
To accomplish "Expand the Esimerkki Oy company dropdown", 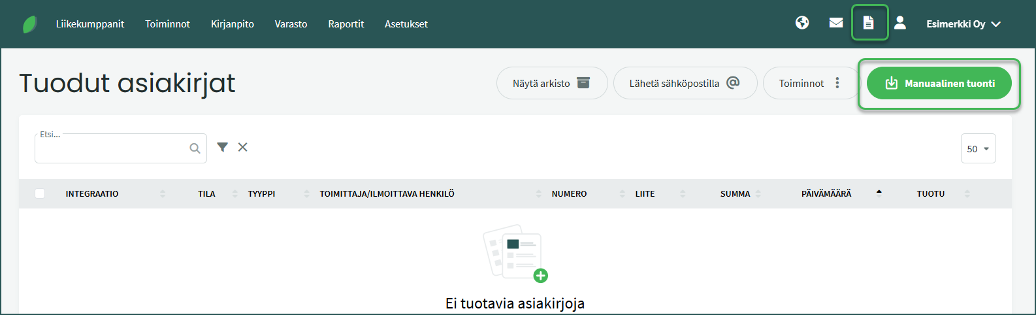I will tap(963, 24).
